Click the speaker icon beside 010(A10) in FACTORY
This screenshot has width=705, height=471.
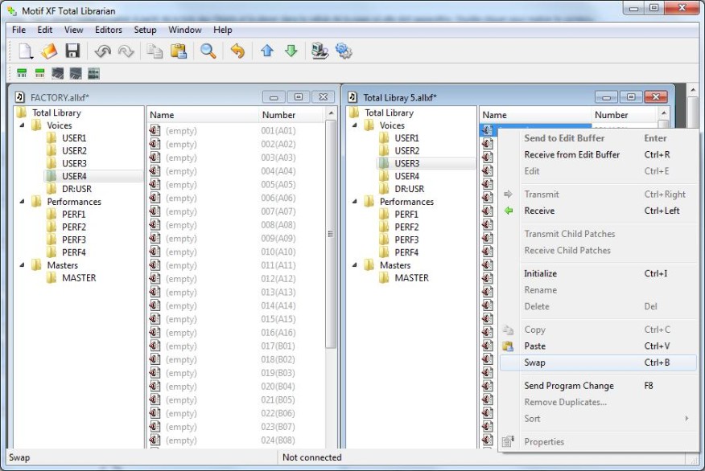pos(155,252)
